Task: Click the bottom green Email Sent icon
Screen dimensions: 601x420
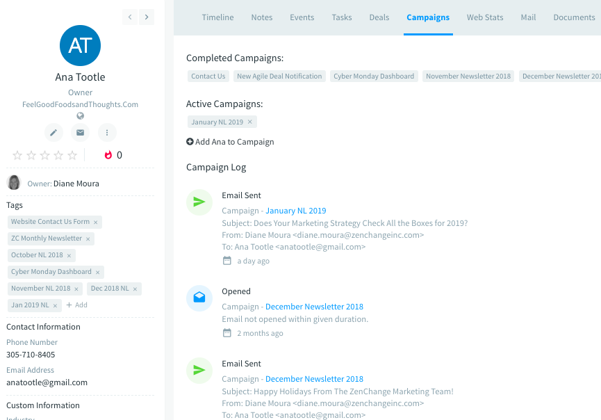Action: (x=199, y=371)
